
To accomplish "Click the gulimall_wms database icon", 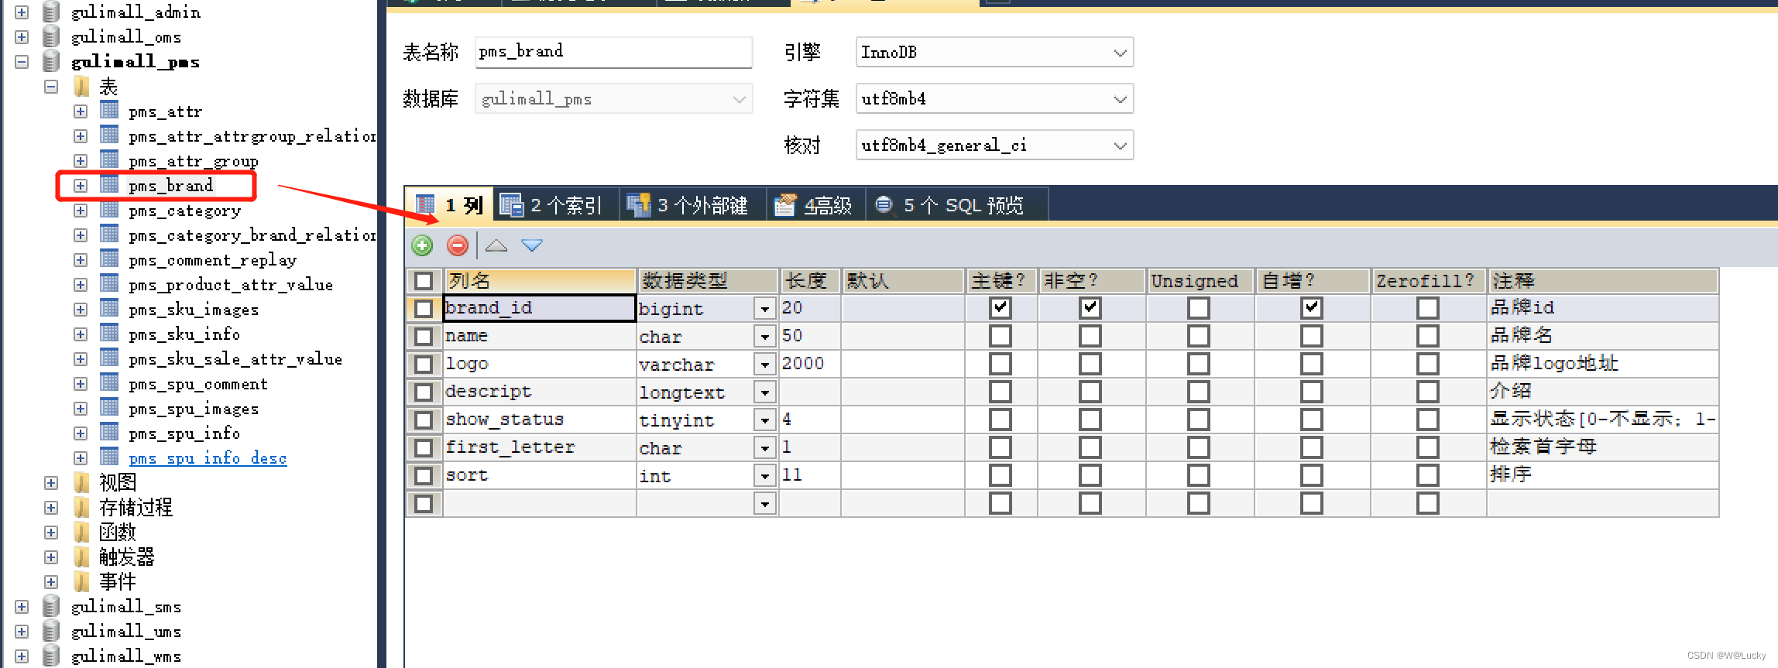I will [51, 656].
